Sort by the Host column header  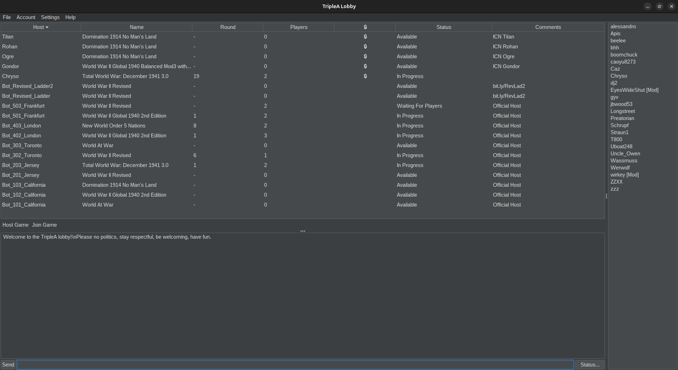click(41, 27)
